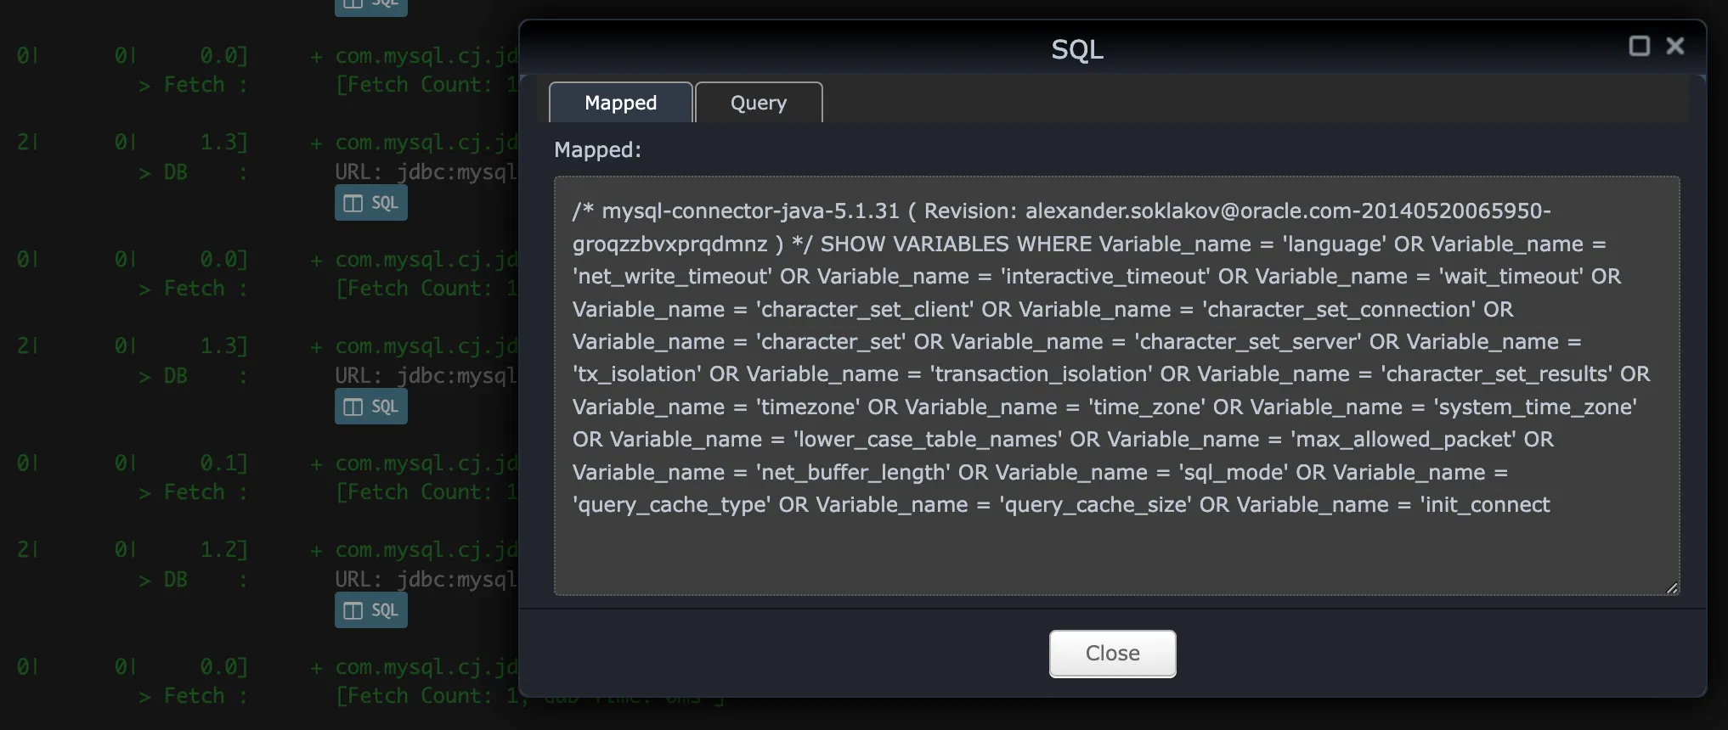Expand the plus on the topmost 0.0] row
Screen dimensions: 1728x730
pyautogui.click(x=316, y=57)
